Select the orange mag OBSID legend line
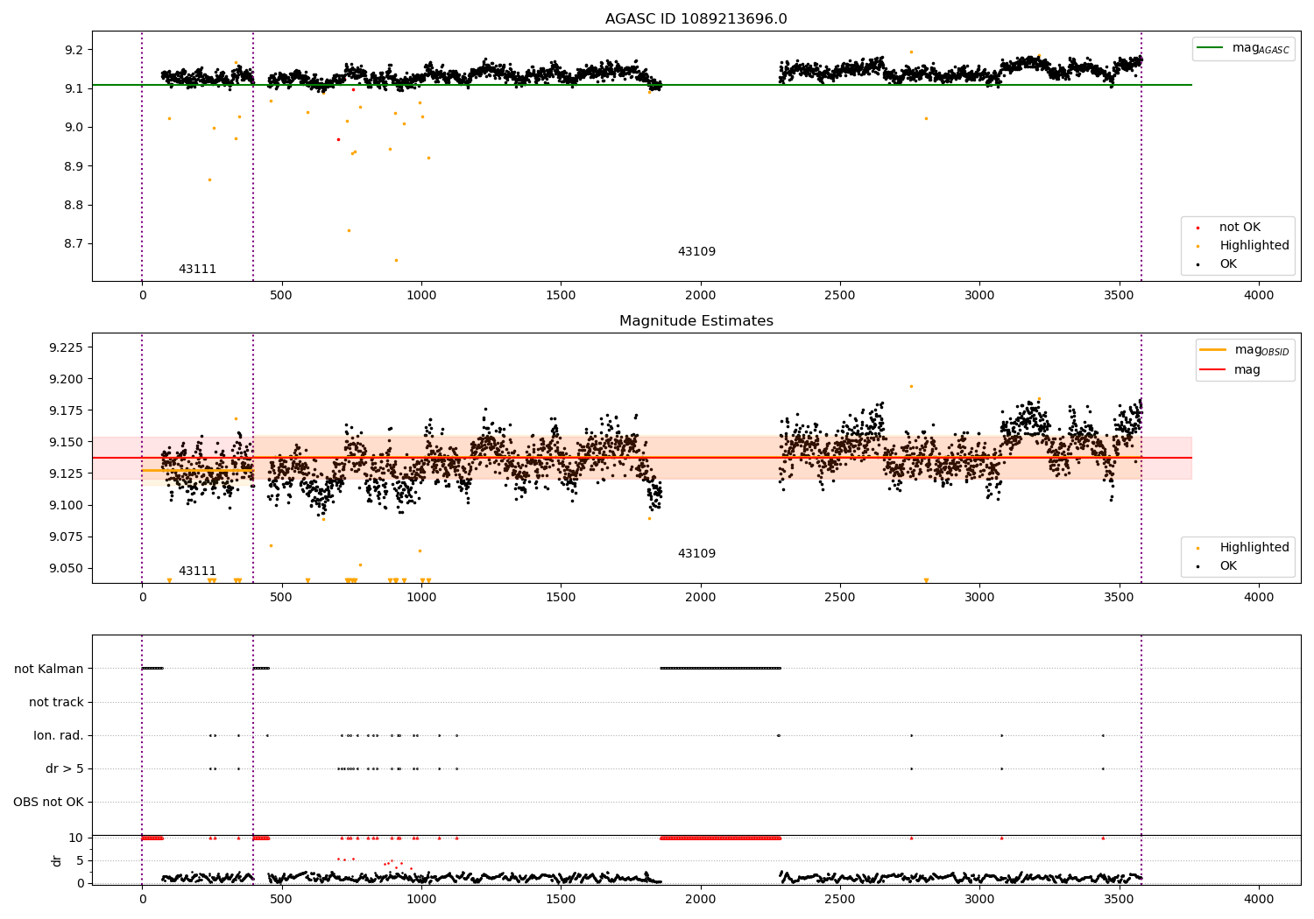 point(1213,350)
